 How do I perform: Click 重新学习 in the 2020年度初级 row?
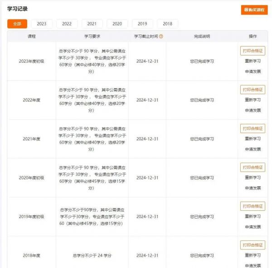[x=253, y=178]
